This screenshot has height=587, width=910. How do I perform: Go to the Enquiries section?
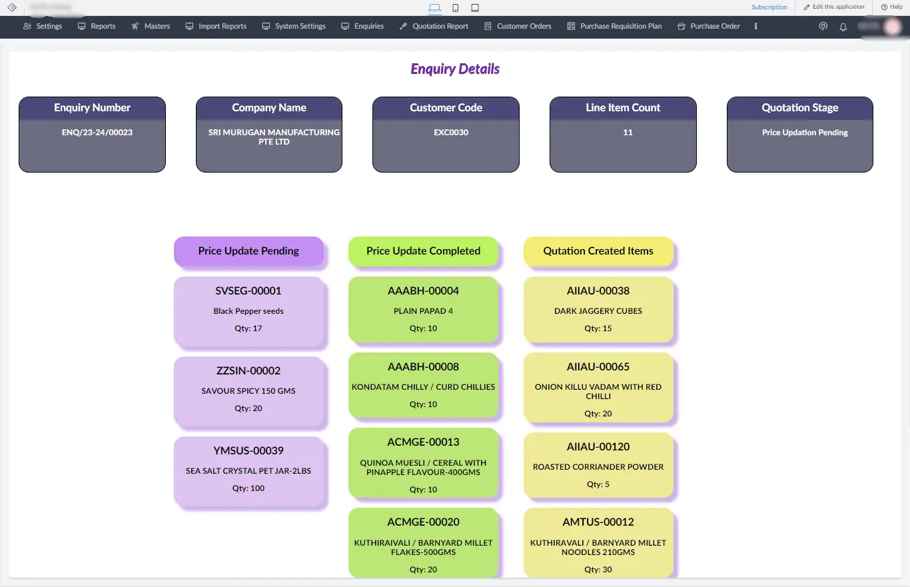click(362, 26)
